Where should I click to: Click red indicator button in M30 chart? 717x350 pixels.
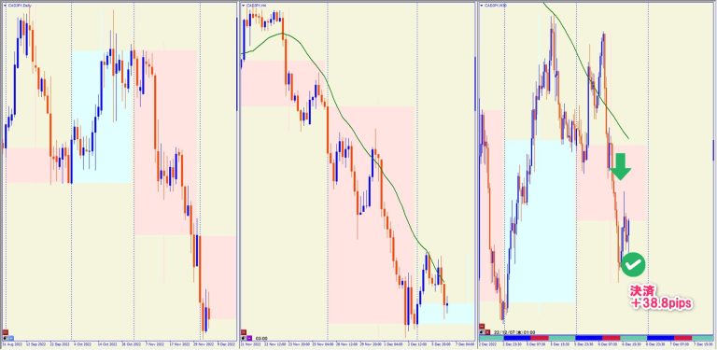pos(482,327)
